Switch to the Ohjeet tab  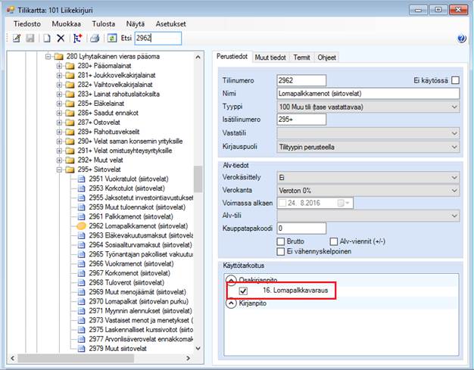pos(326,58)
